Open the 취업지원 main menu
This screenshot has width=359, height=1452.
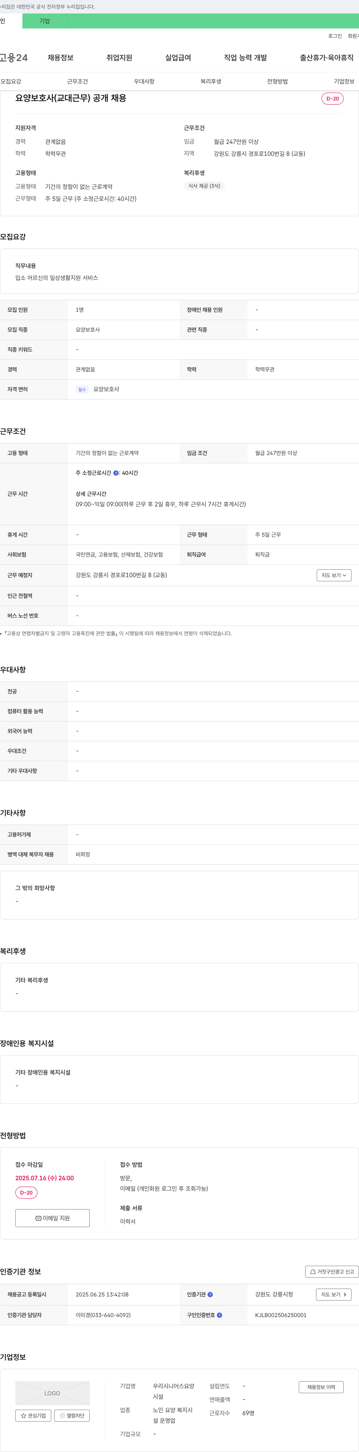119,57
